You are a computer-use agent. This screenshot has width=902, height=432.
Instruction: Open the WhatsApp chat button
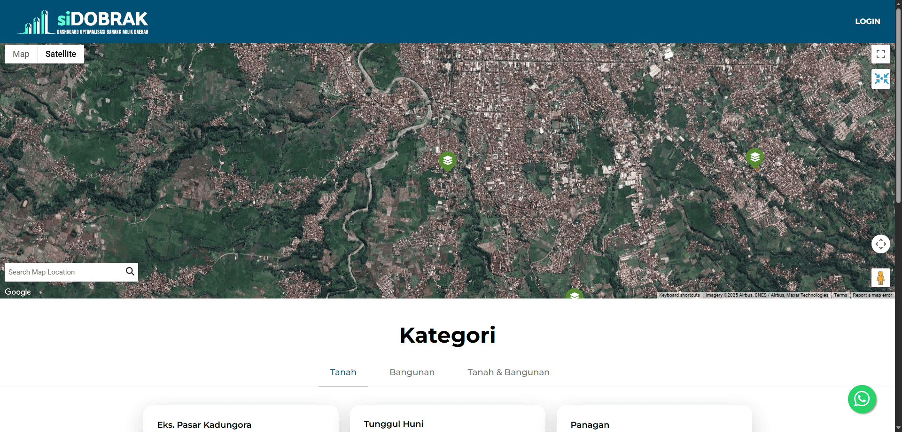862,399
